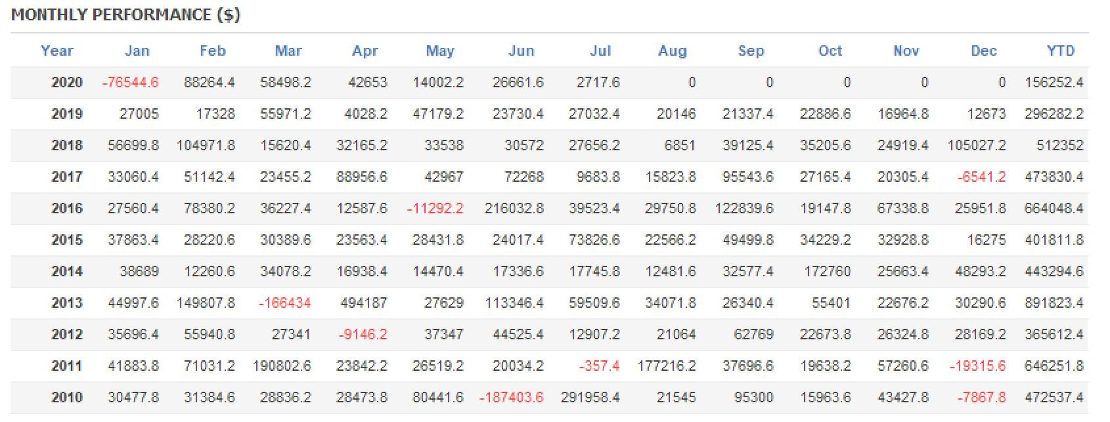Click the 2011 December loss -19315.6
Screen dimensions: 1110x422
pos(977,366)
